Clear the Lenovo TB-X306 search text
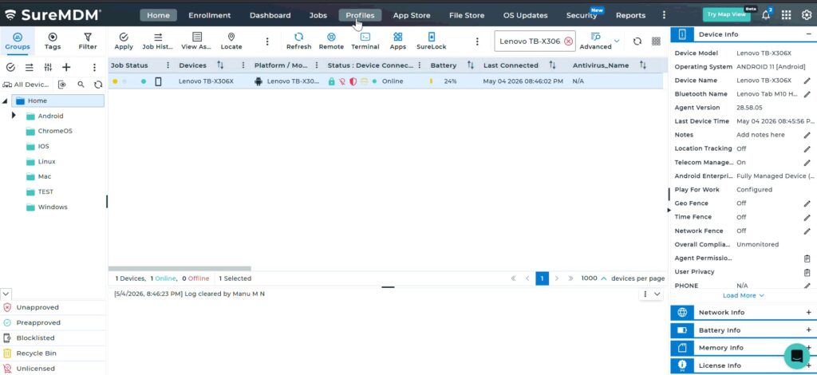This screenshot has height=375, width=817. 568,41
